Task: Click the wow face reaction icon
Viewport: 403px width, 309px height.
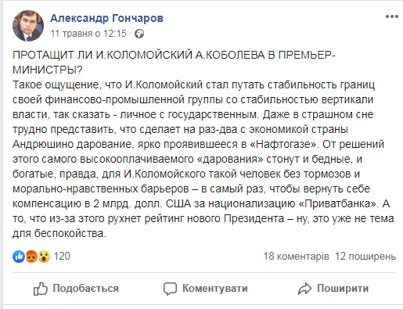Action: (x=44, y=257)
